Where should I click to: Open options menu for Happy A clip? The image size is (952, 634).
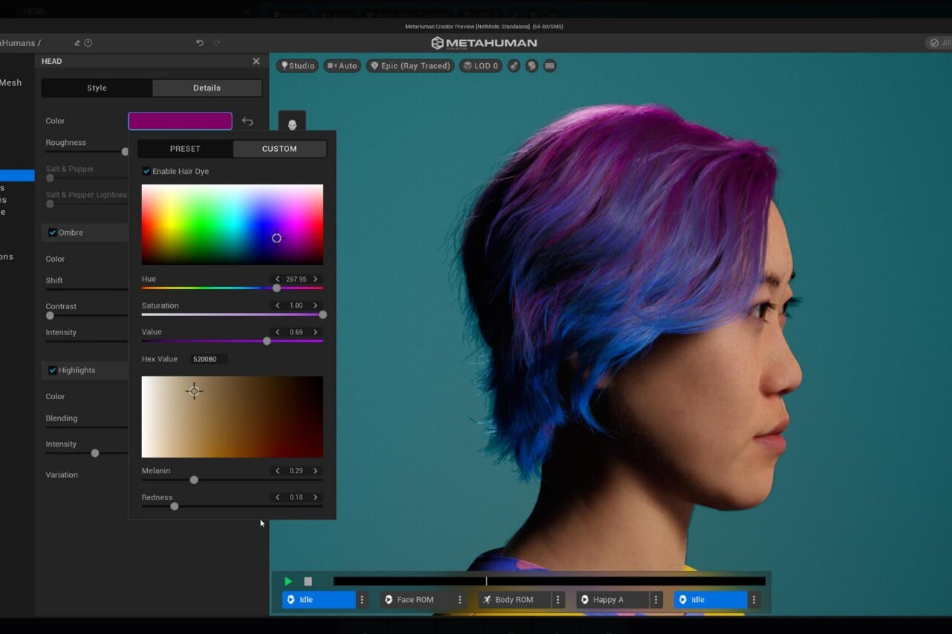(656, 600)
